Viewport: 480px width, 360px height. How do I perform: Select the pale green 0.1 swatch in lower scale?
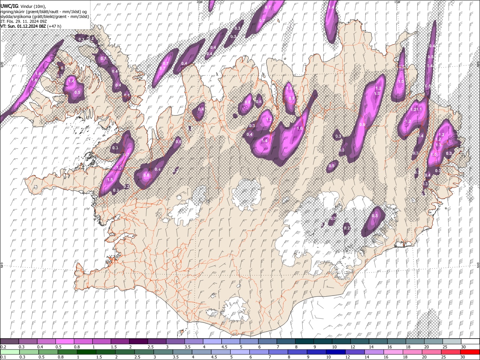[x=10, y=352]
